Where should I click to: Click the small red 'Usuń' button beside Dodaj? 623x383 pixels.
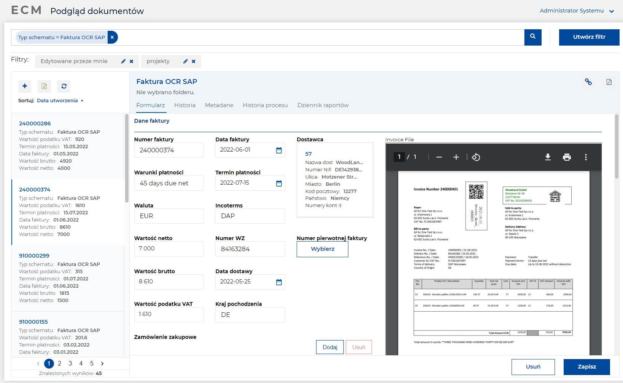coord(359,347)
